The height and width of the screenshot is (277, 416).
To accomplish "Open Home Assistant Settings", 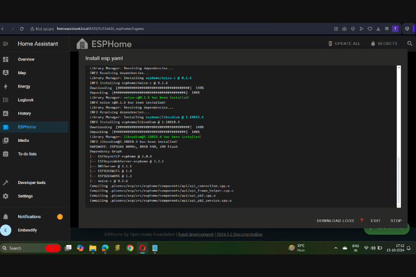I will (25, 196).
